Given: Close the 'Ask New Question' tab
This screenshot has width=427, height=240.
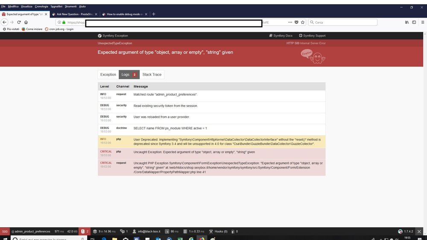Looking at the screenshot, I should [96, 14].
